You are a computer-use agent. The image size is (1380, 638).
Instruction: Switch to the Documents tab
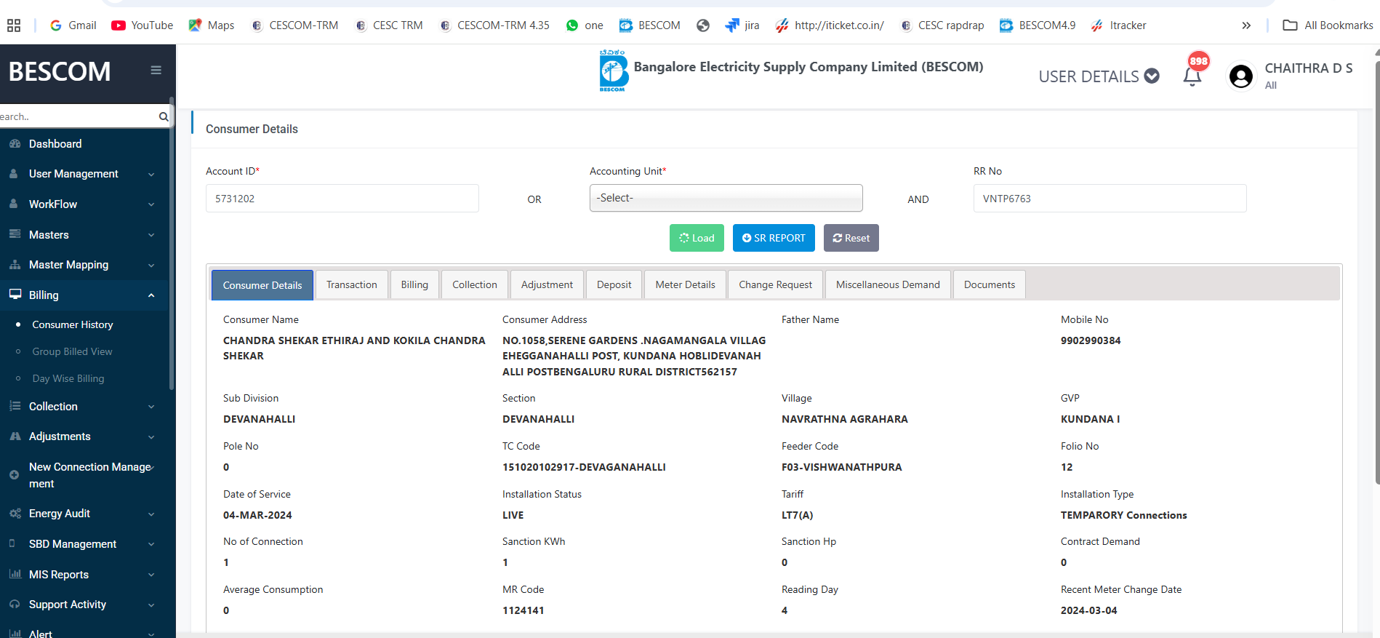tap(990, 284)
